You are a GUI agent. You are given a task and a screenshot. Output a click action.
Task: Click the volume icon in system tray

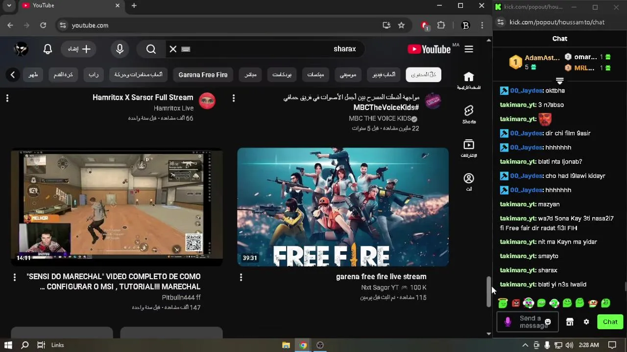(x=569, y=345)
